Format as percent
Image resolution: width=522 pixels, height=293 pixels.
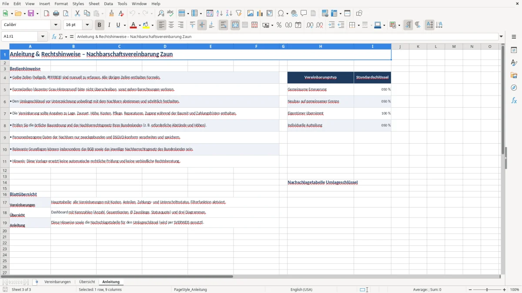pos(279,25)
